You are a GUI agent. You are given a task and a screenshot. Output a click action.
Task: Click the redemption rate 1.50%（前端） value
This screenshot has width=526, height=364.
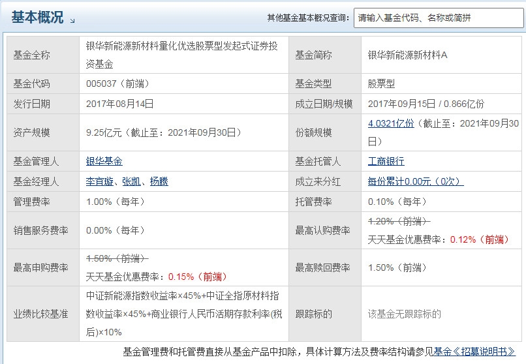[x=397, y=267]
